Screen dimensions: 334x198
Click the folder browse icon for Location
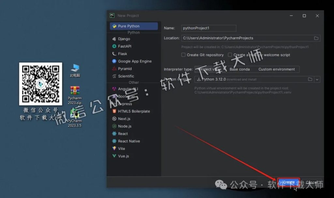point(316,38)
